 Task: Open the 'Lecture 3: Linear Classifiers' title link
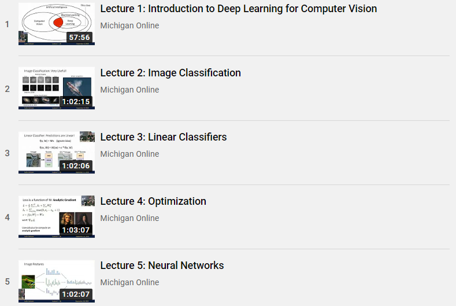point(164,137)
